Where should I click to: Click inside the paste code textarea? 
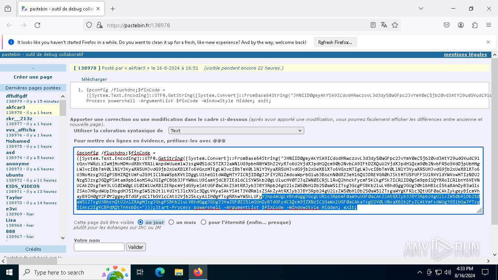(278, 180)
